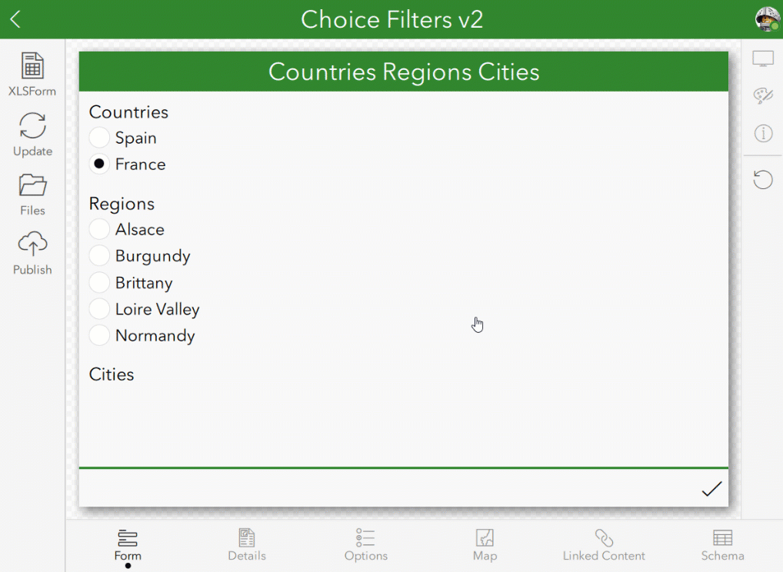Click the reset circular arrow icon

[763, 180]
